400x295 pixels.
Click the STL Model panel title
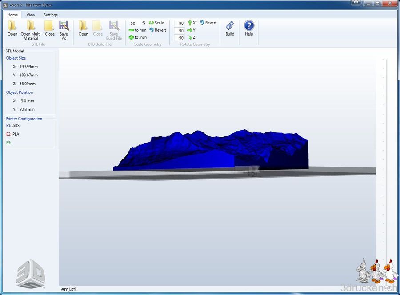pos(15,51)
